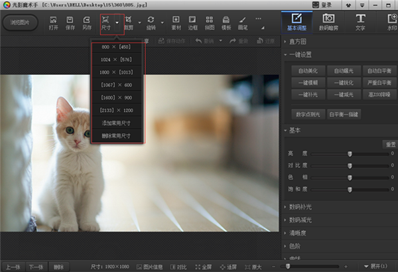Screen dimensions: 398x272
Task: Open the 拼图 (Collage) tool
Action: (209, 22)
